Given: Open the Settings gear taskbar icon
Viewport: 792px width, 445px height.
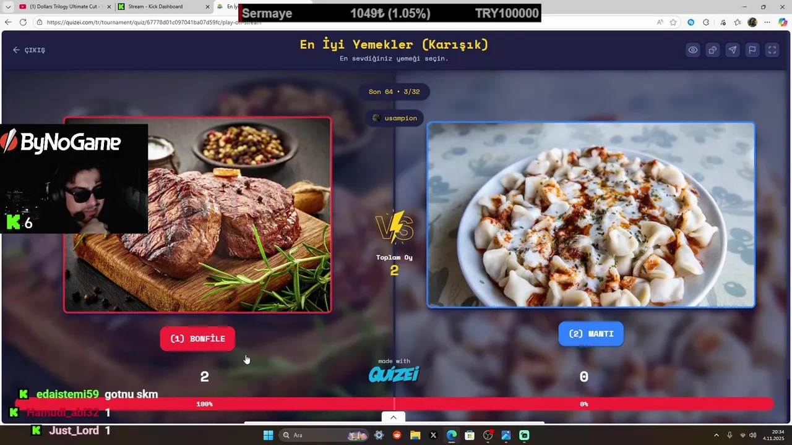Looking at the screenshot, I should pyautogui.click(x=379, y=435).
